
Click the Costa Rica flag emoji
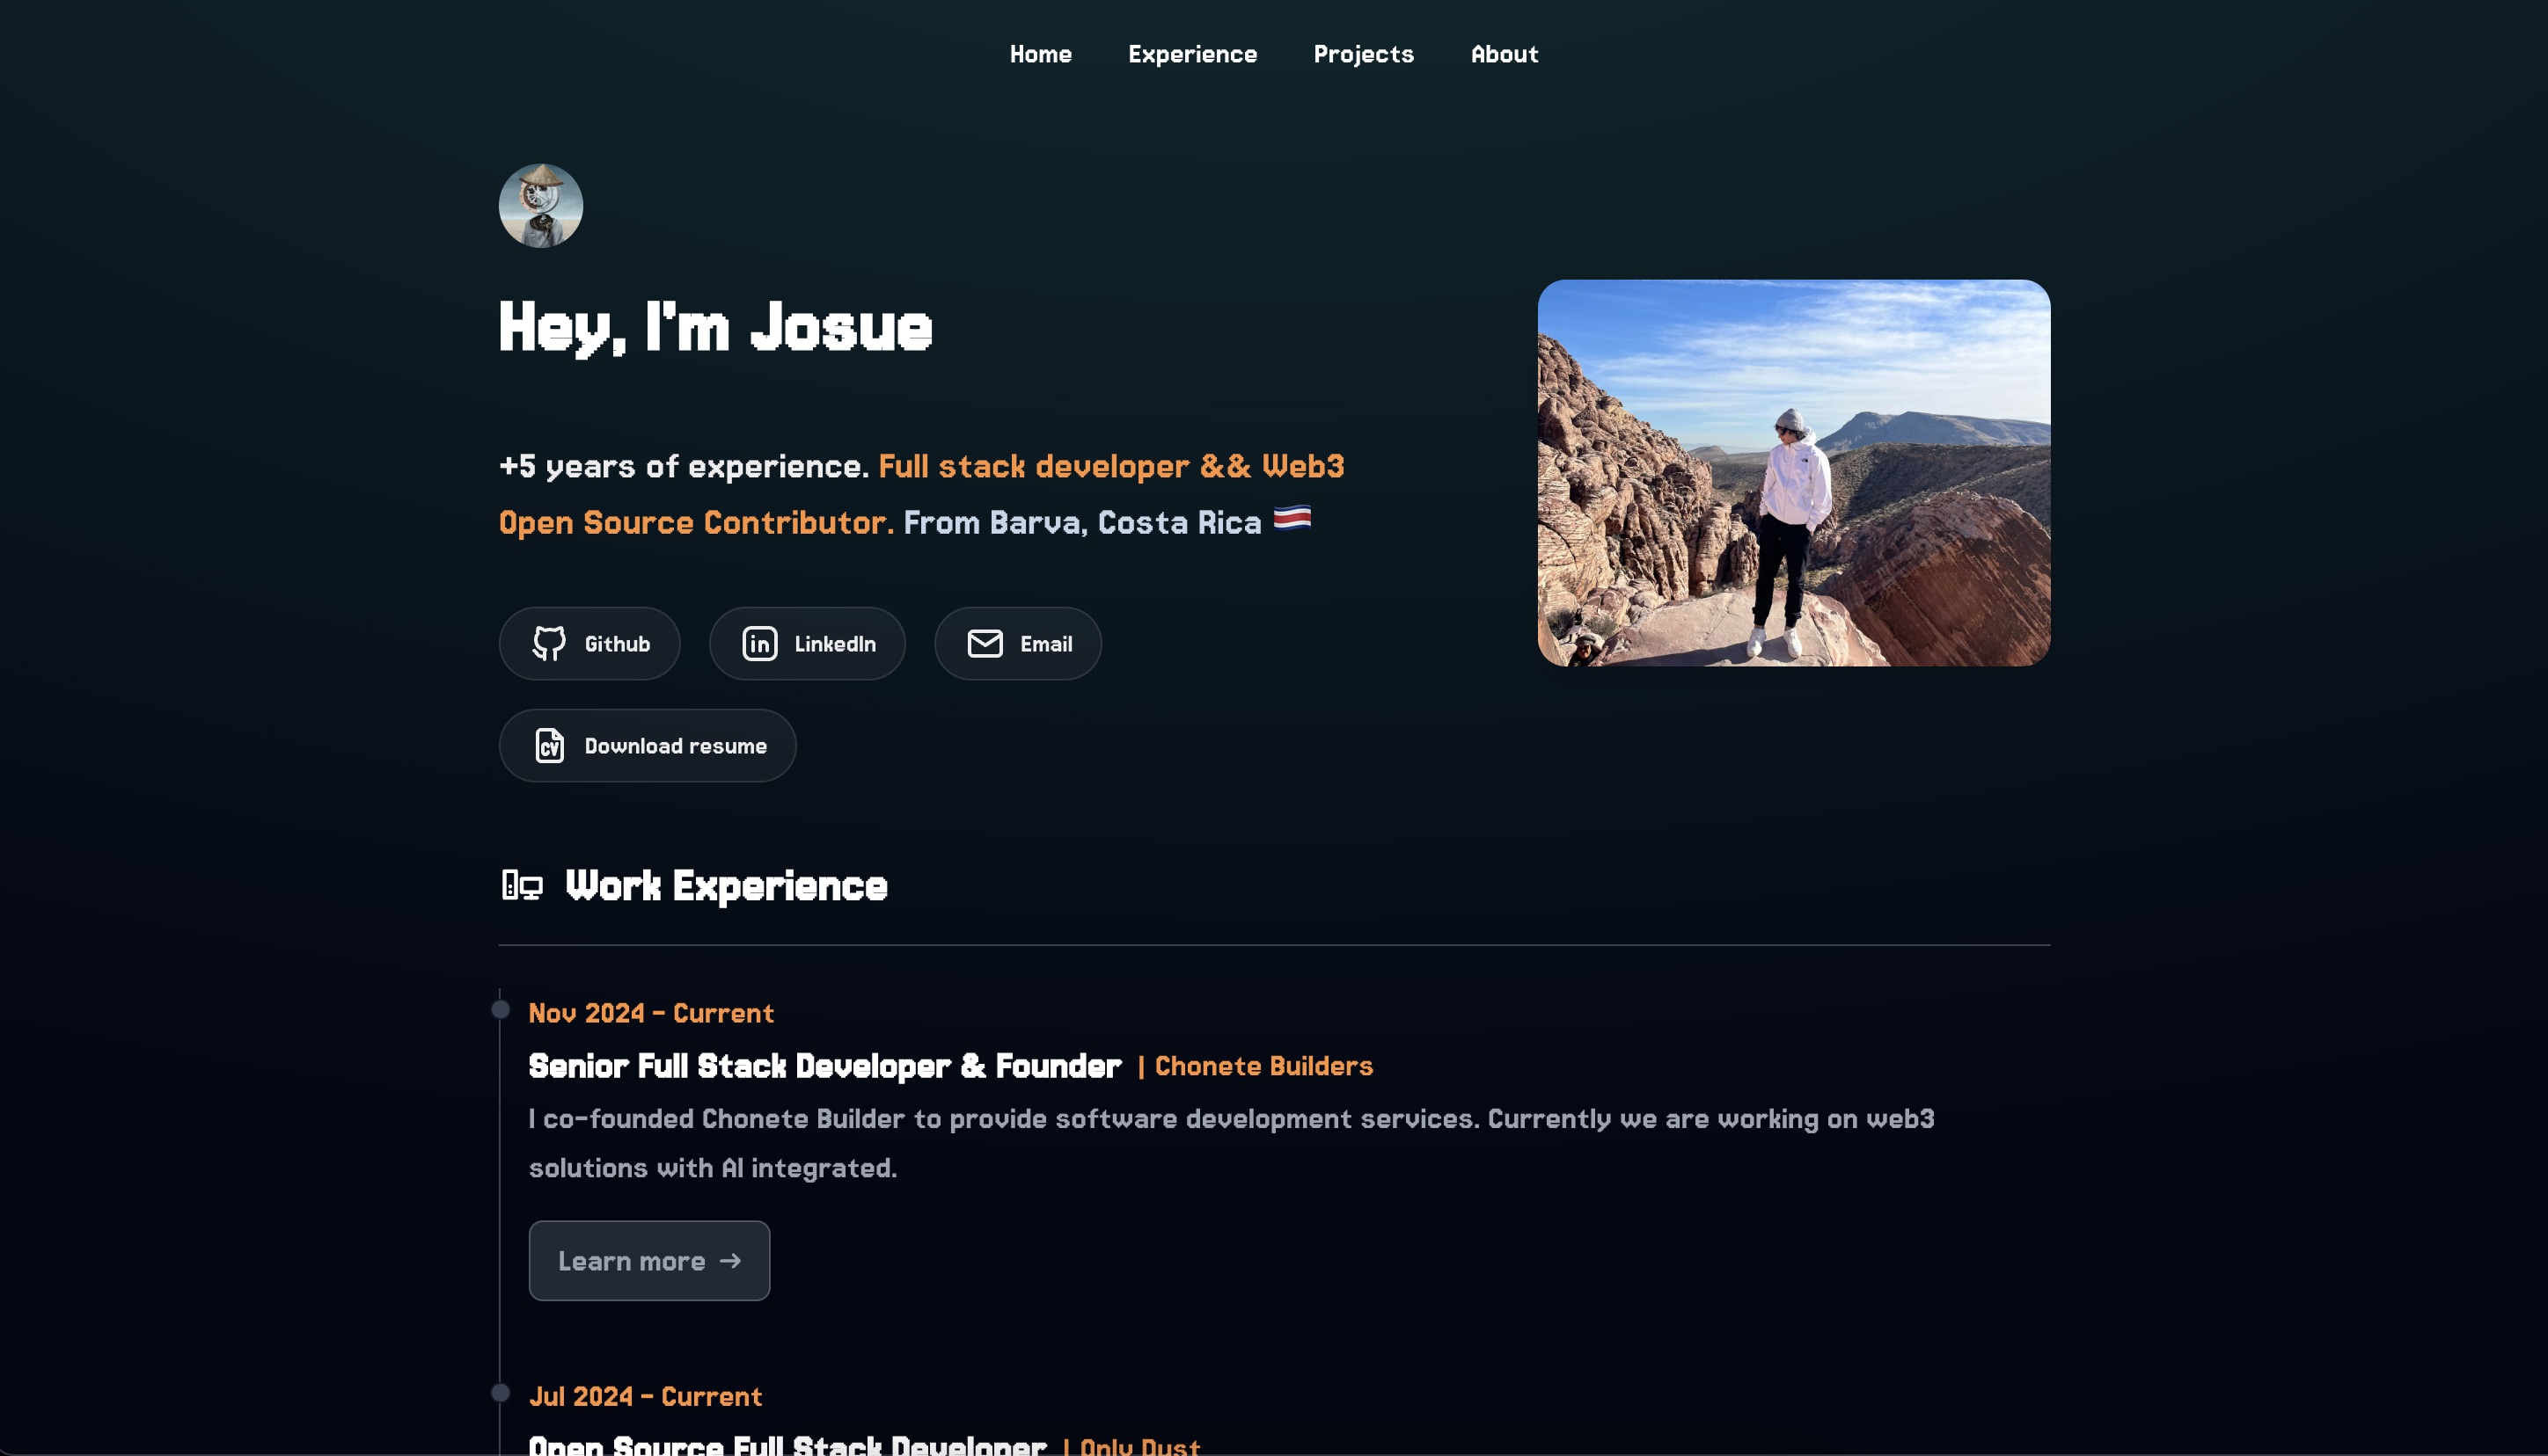(1292, 520)
